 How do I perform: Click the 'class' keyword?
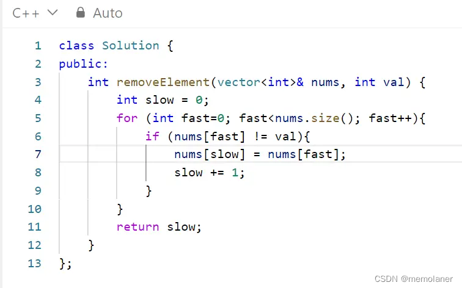tap(76, 46)
